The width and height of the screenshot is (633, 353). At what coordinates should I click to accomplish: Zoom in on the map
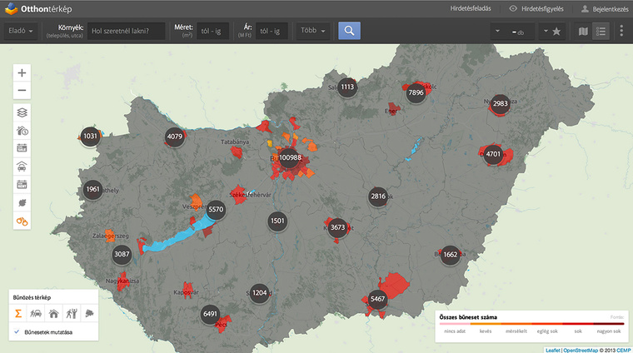tap(22, 72)
